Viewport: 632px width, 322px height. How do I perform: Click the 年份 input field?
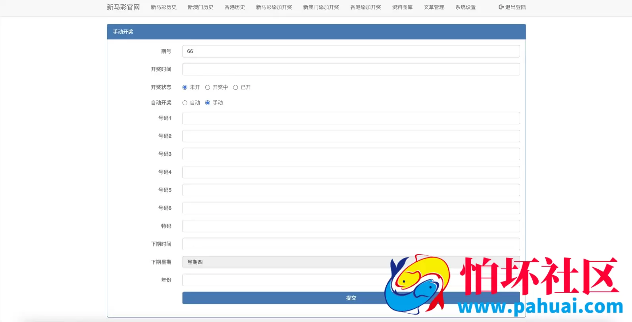tap(351, 280)
